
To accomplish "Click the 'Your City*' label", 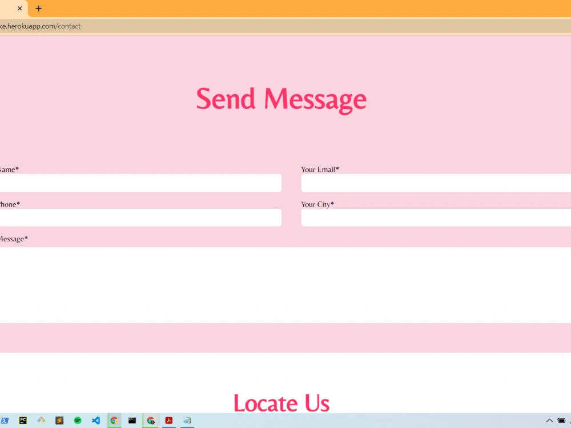I will point(317,204).
